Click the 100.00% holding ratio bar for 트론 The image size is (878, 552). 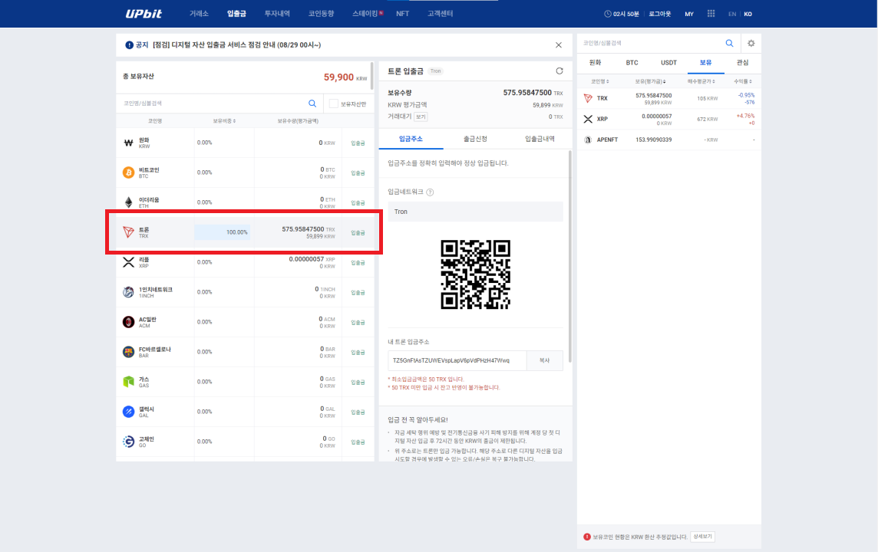tap(223, 232)
